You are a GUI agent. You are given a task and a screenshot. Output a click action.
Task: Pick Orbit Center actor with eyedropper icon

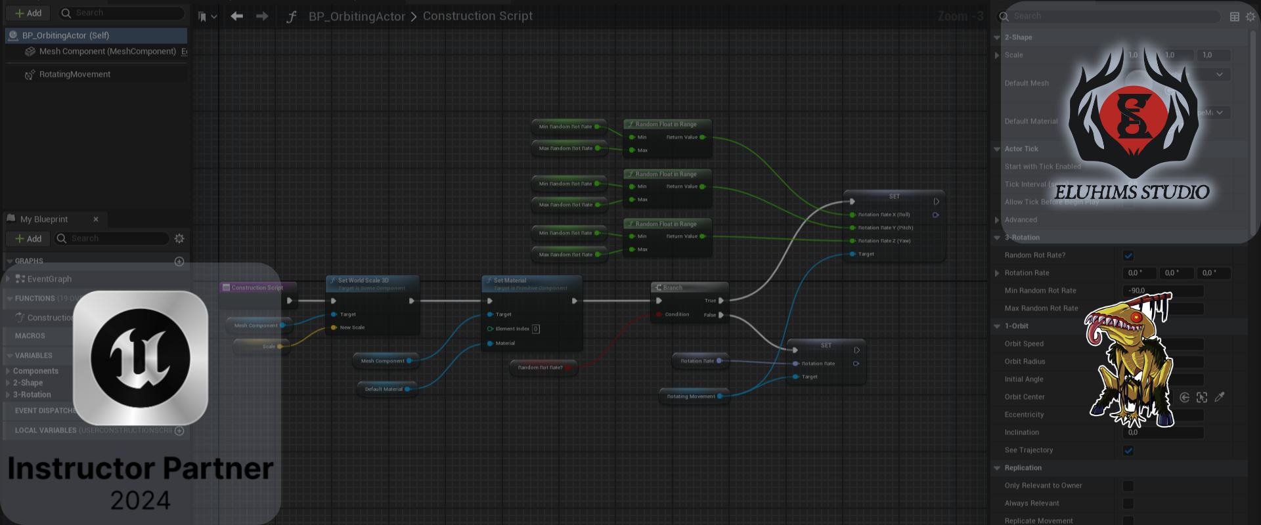point(1220,397)
